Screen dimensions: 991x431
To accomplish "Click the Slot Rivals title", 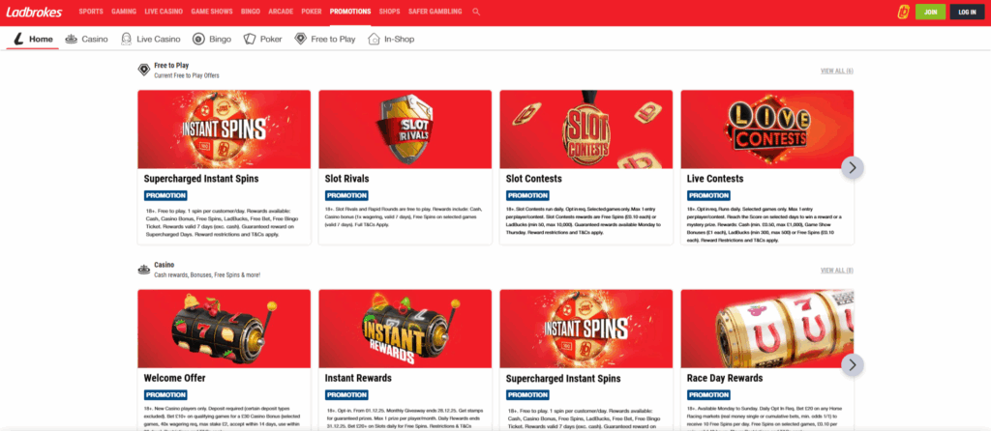I will (x=347, y=179).
